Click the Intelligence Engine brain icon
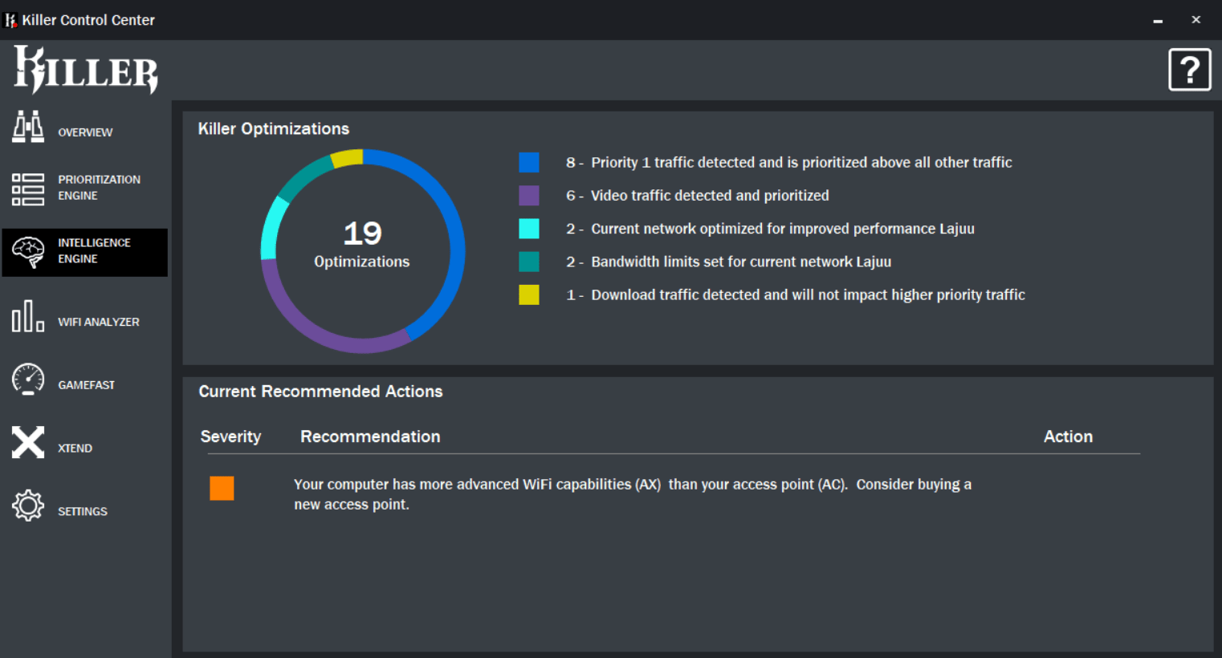This screenshot has width=1222, height=658. point(28,252)
